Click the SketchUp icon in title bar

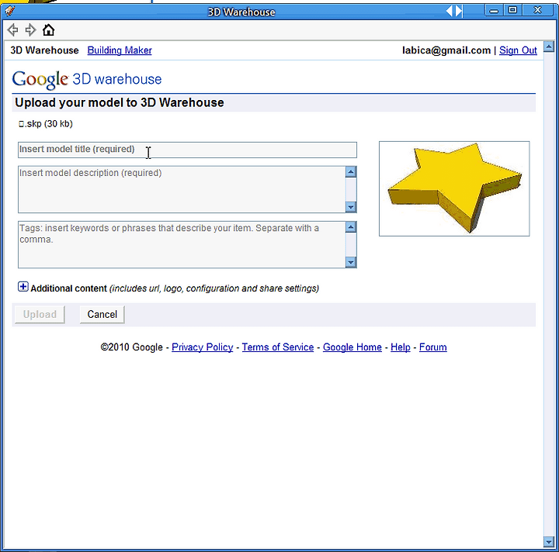(9, 11)
